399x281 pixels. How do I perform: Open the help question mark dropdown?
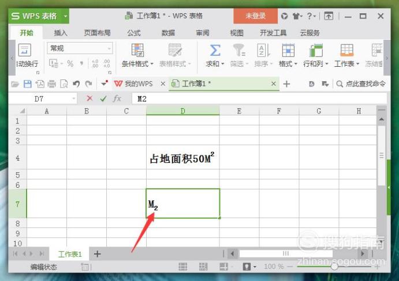(x=311, y=16)
